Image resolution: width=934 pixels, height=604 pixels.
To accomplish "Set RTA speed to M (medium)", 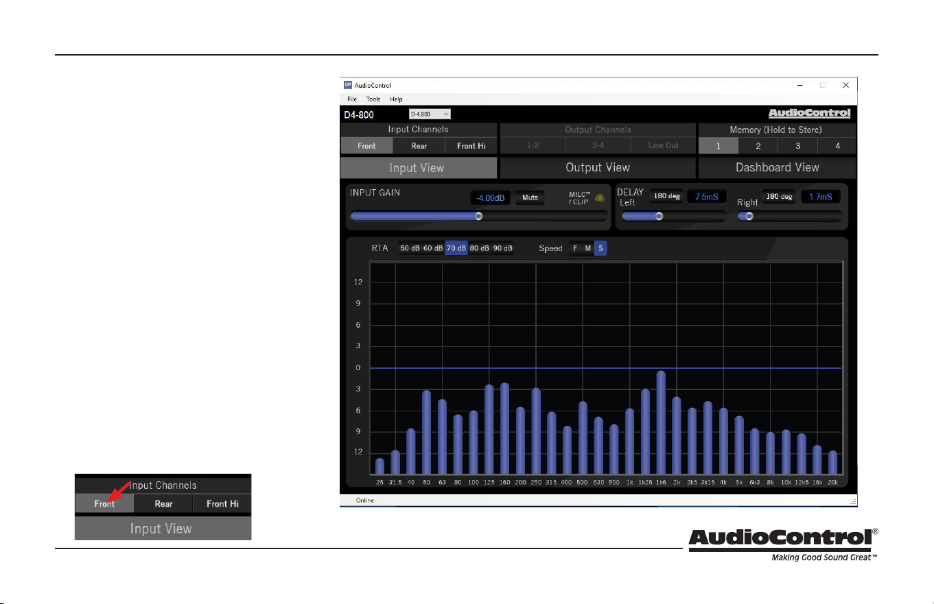I will tap(587, 248).
